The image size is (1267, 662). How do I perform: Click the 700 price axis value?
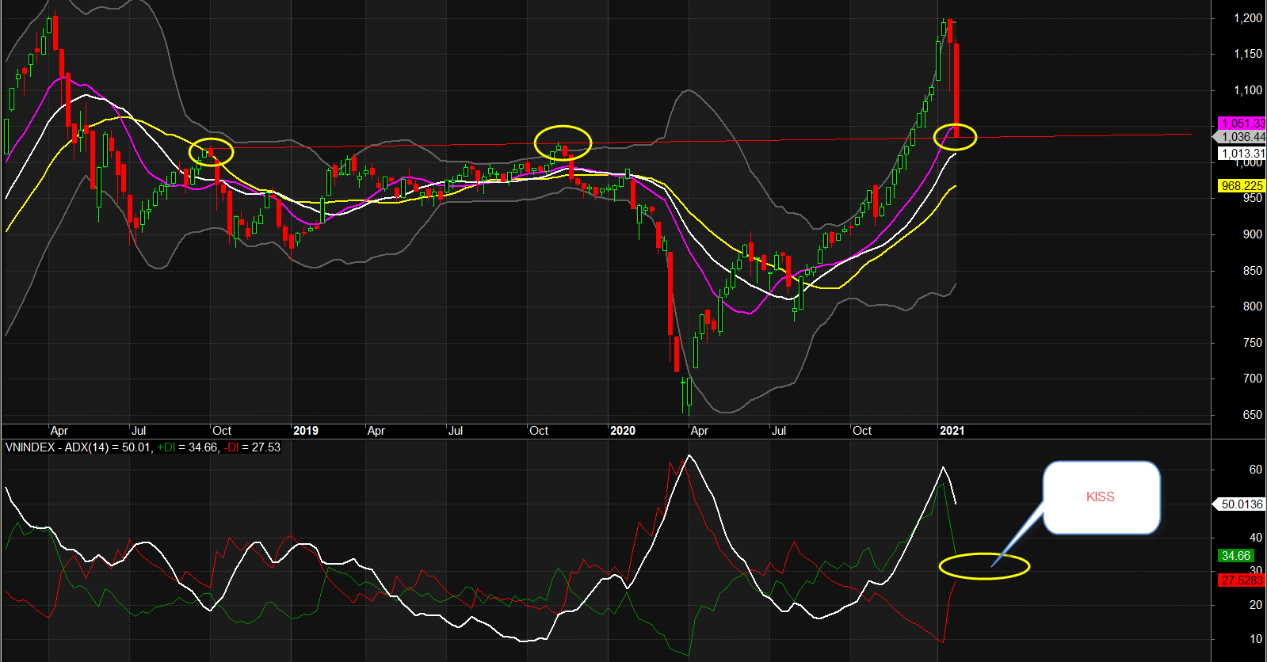tap(1253, 379)
